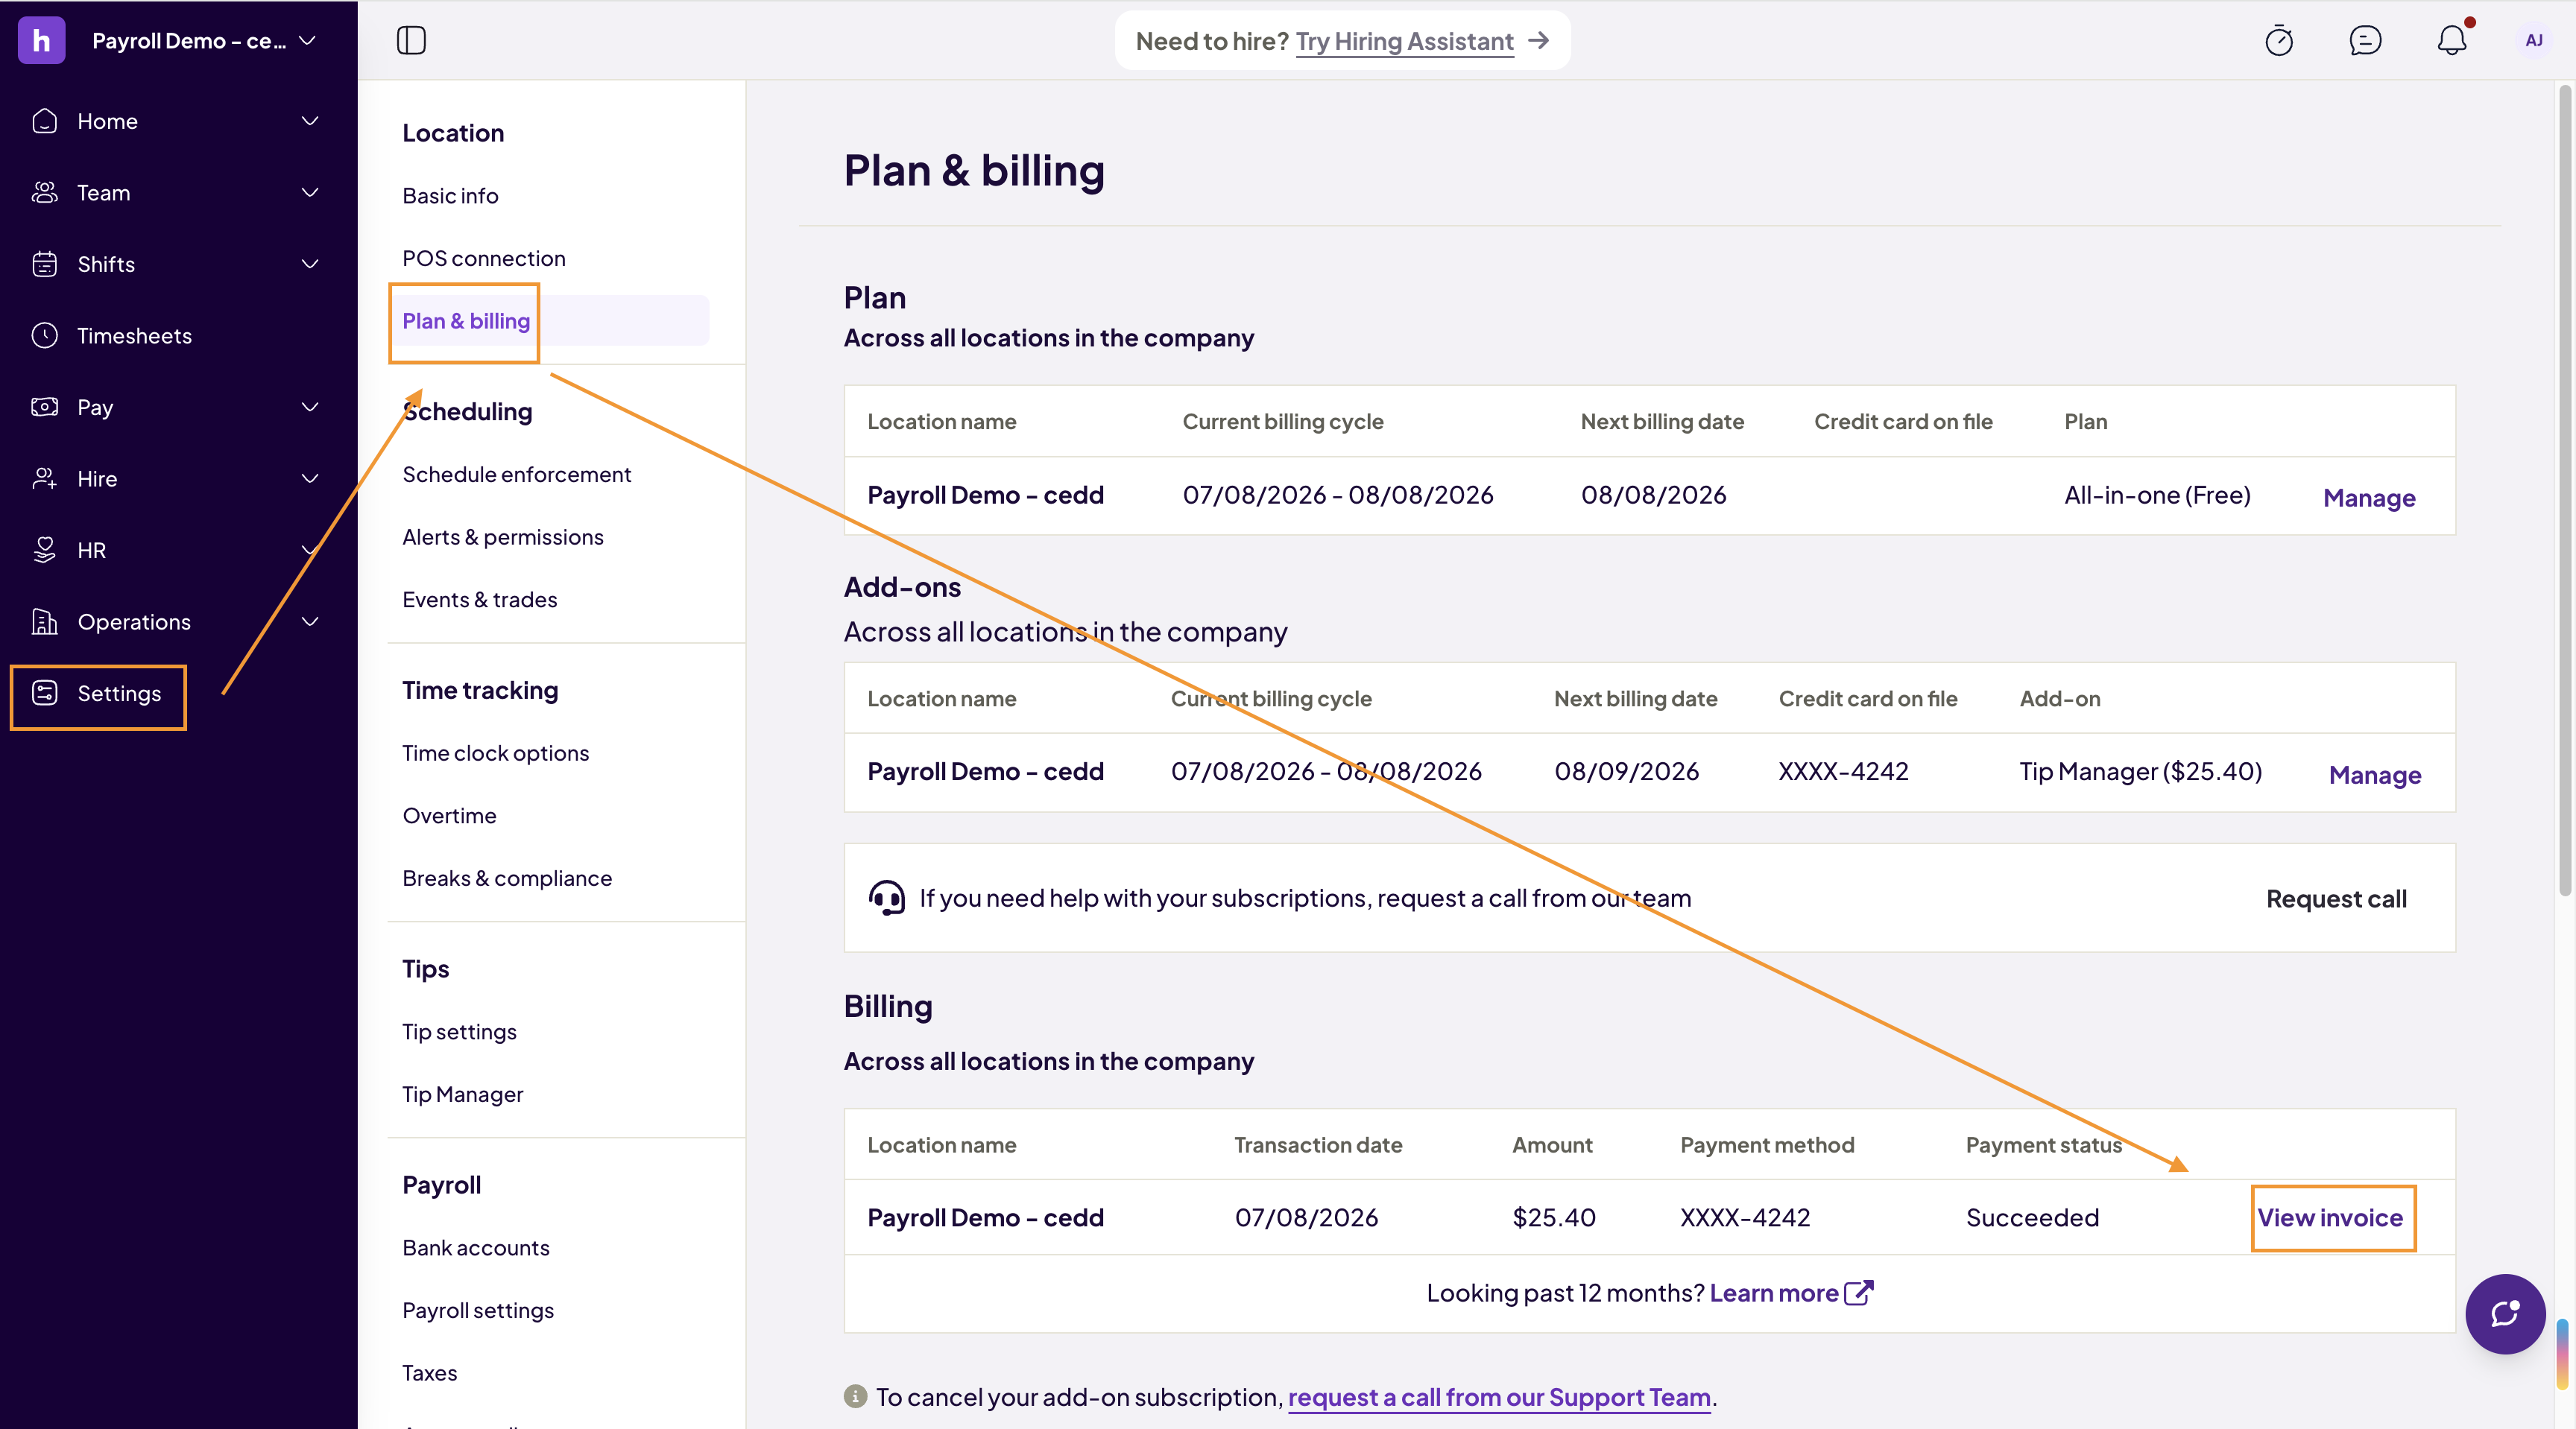Viewport: 2576px width, 1429px height.
Task: Collapse the sidebar panel toggle icon
Action: (x=411, y=40)
